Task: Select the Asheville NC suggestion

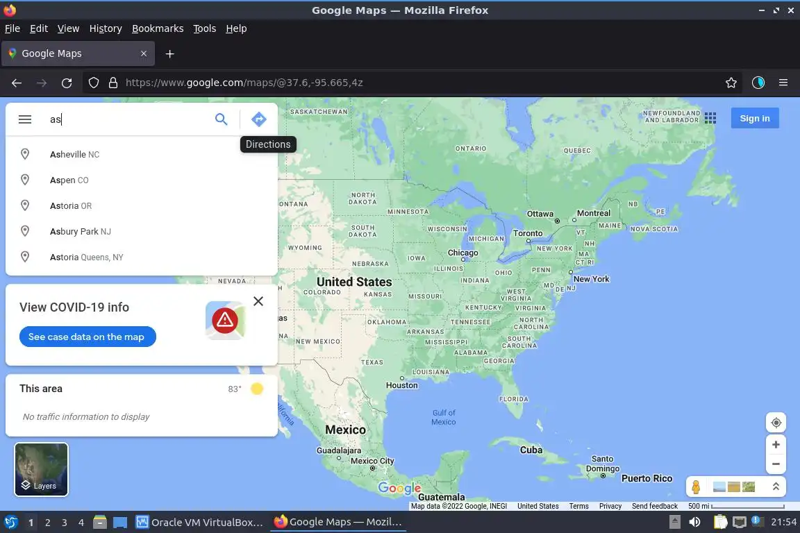Action: (x=142, y=155)
